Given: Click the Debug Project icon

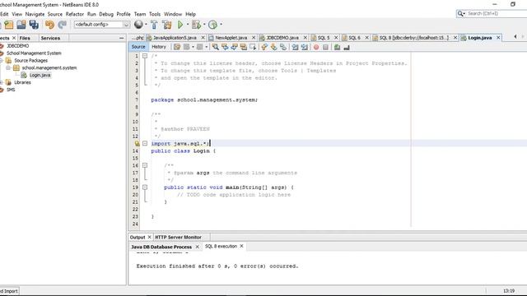Looking at the screenshot, I should tap(196, 25).
